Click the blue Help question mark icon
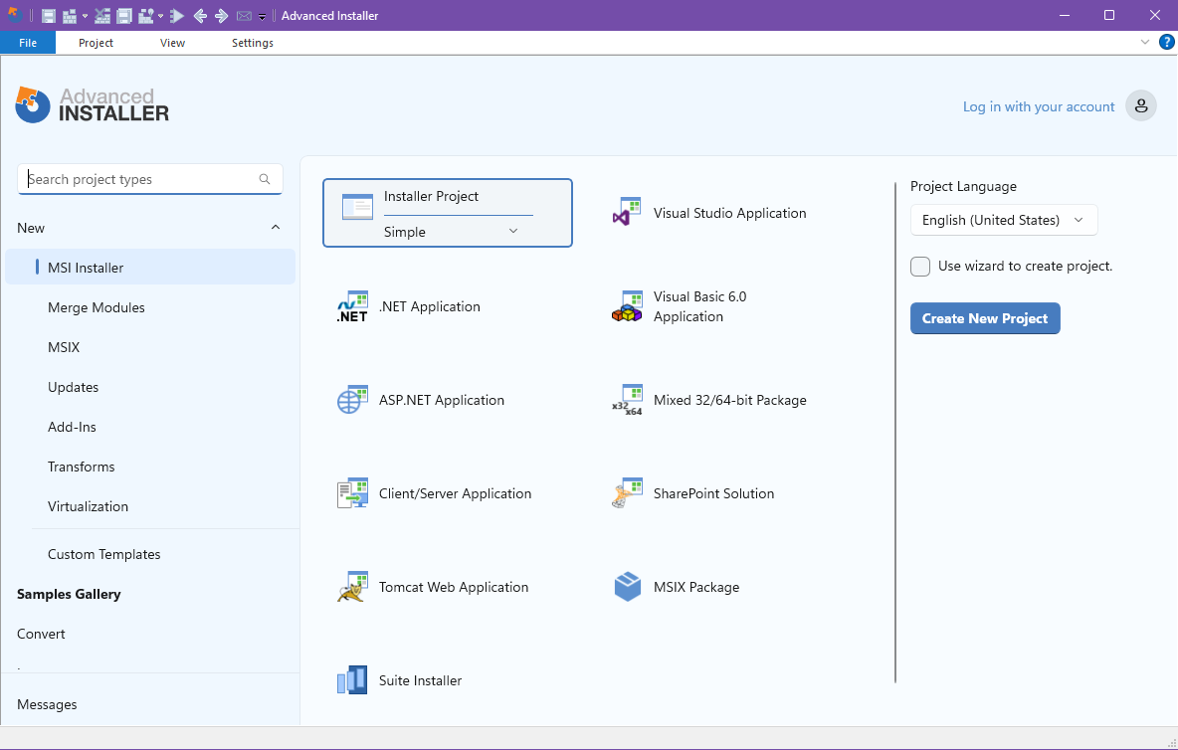Viewport: 1178px width, 750px height. 1167,42
